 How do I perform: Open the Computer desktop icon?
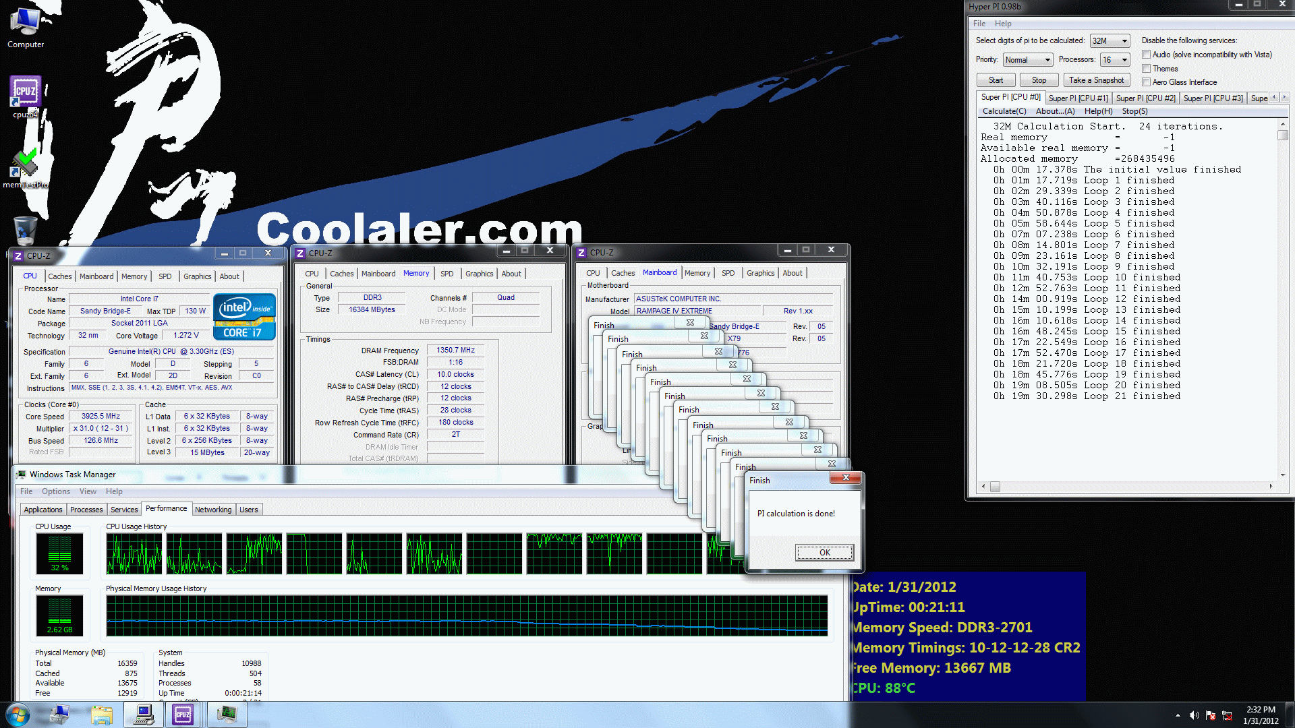click(26, 27)
